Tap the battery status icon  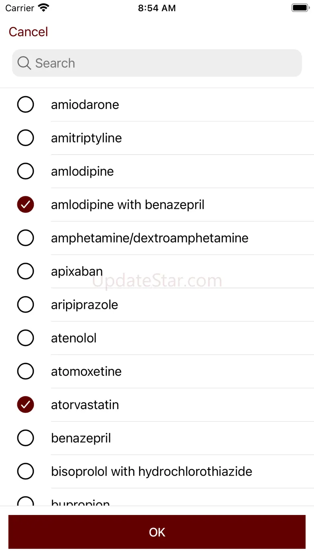(x=300, y=8)
